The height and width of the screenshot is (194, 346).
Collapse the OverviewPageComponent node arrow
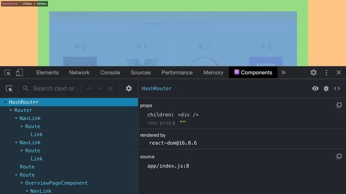point(22,183)
